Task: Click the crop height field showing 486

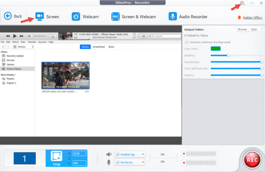Action: tap(79, 163)
